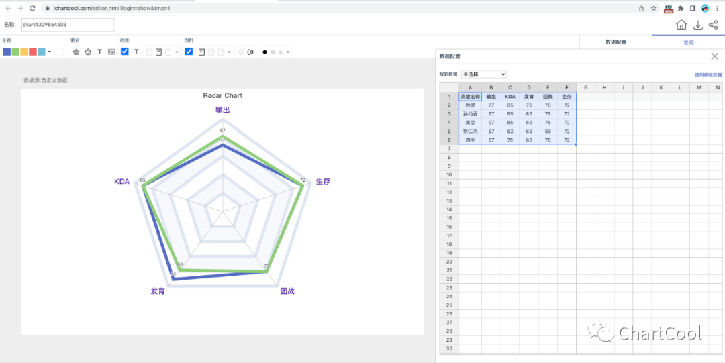Click the 后羿 cell
Screen dimensions: 725x363
point(470,105)
